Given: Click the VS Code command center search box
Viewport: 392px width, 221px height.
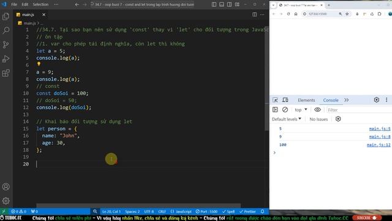Looking at the screenshot, I should (x=143, y=4).
